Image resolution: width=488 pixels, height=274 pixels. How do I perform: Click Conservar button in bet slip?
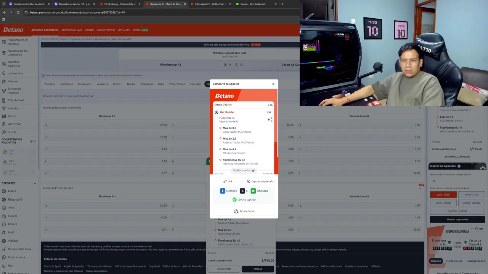click(224, 269)
